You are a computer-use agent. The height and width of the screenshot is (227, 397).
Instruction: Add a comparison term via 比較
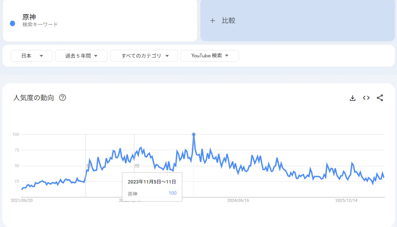click(297, 21)
